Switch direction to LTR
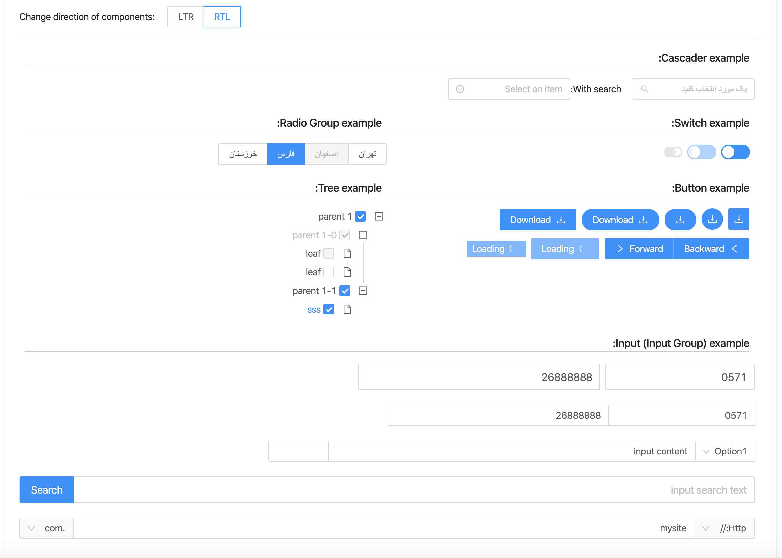 [x=185, y=16]
